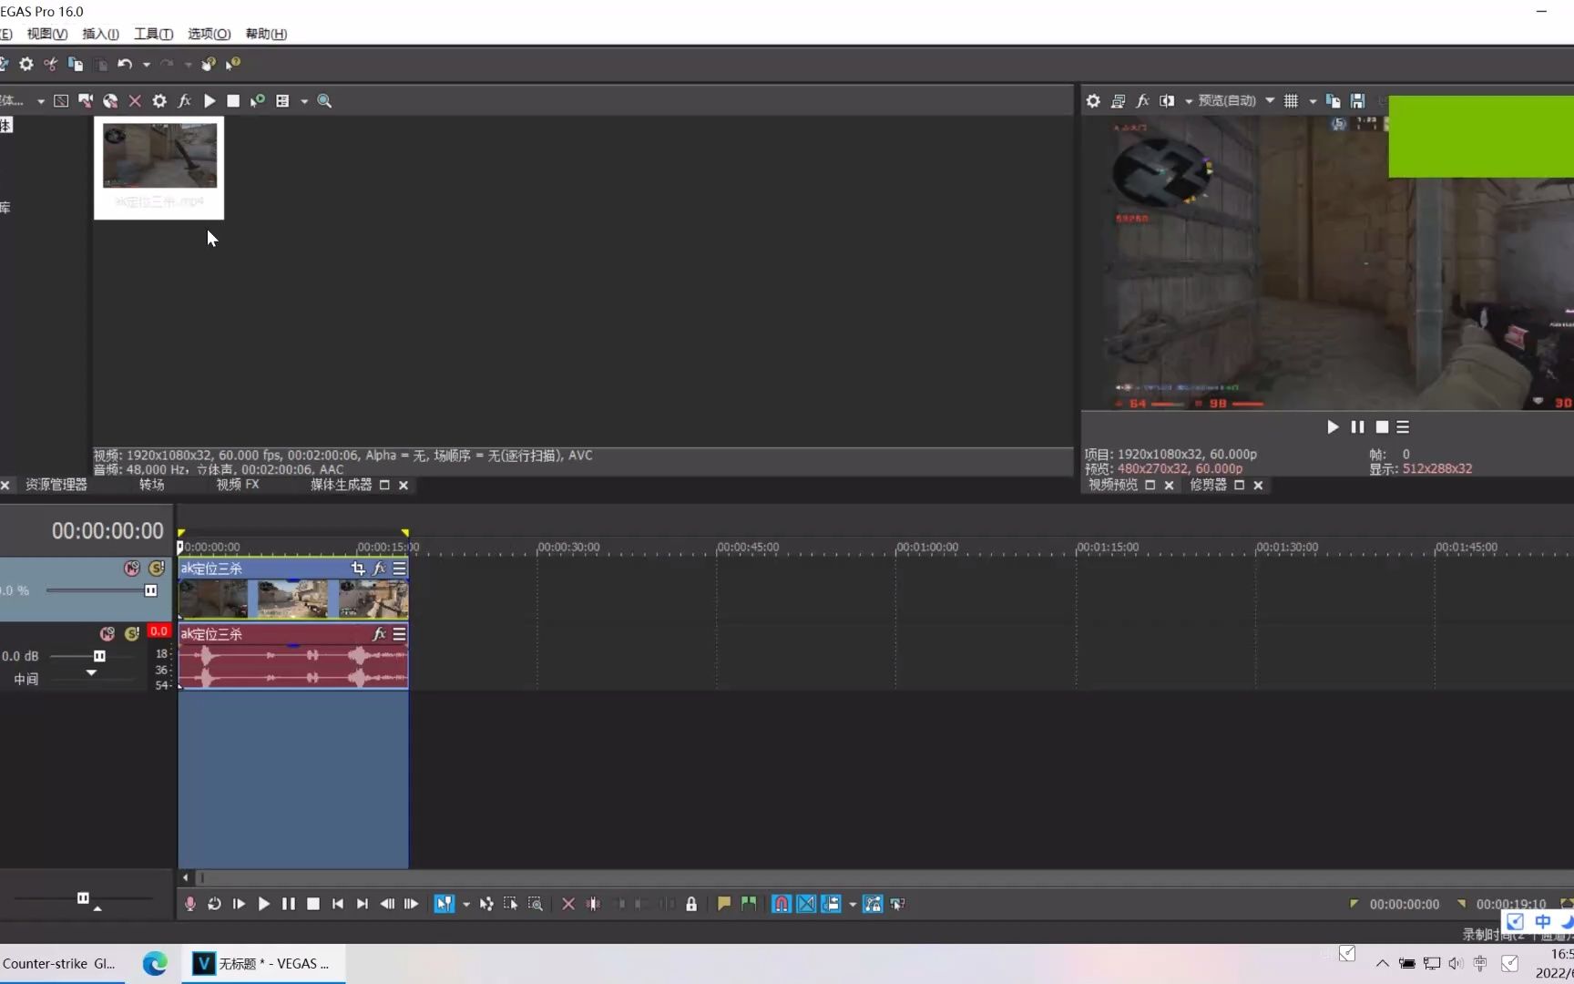Open Media FX in project media toolbar

pos(184,101)
